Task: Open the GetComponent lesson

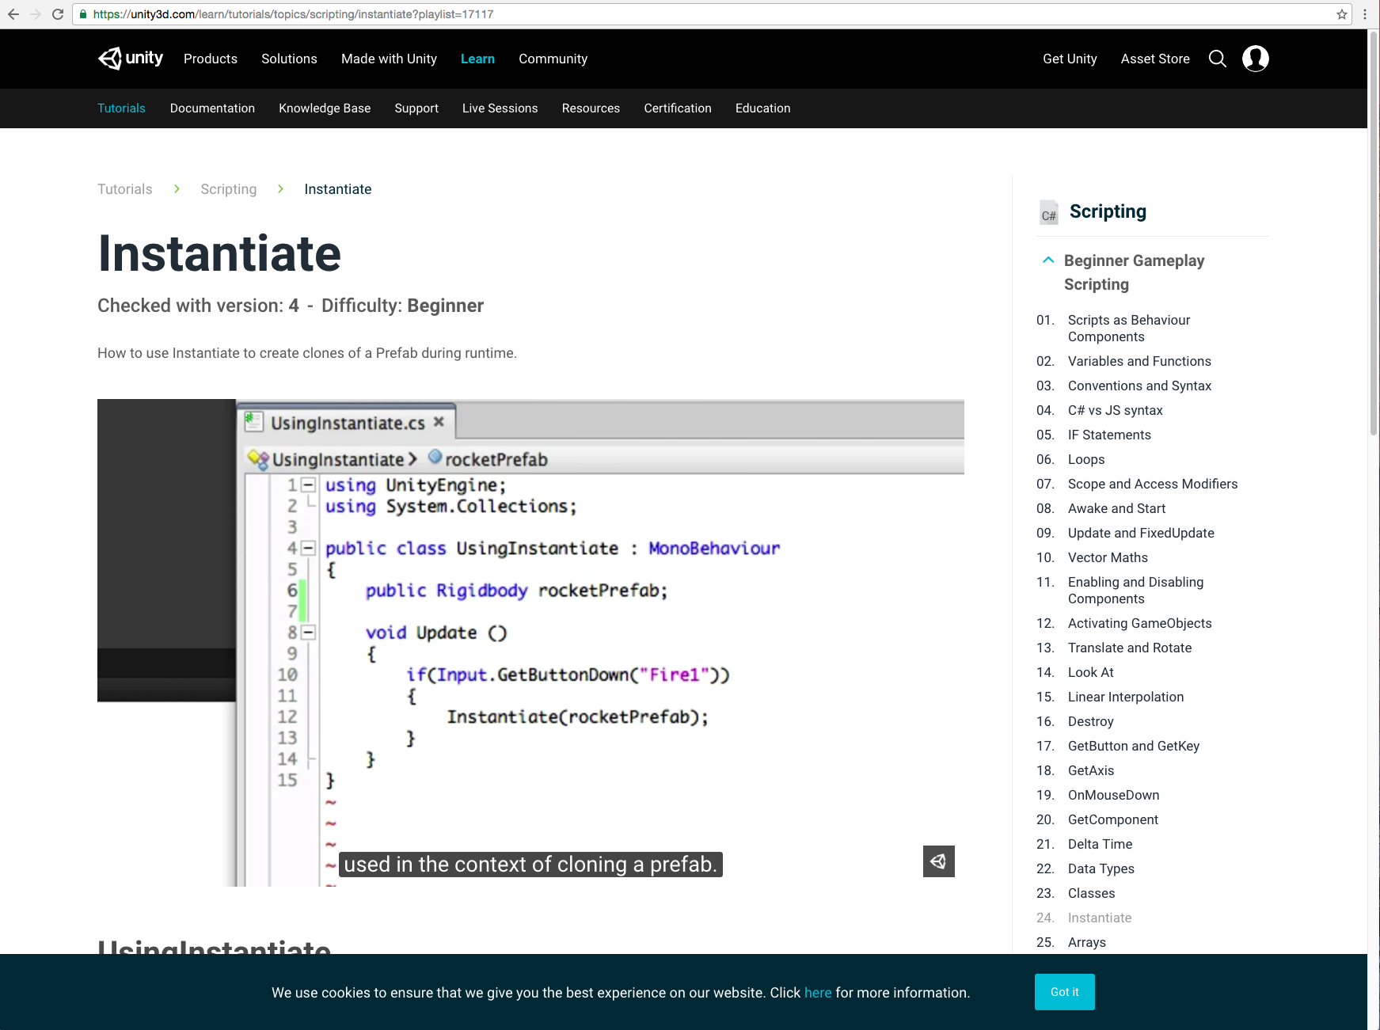Action: [1112, 819]
